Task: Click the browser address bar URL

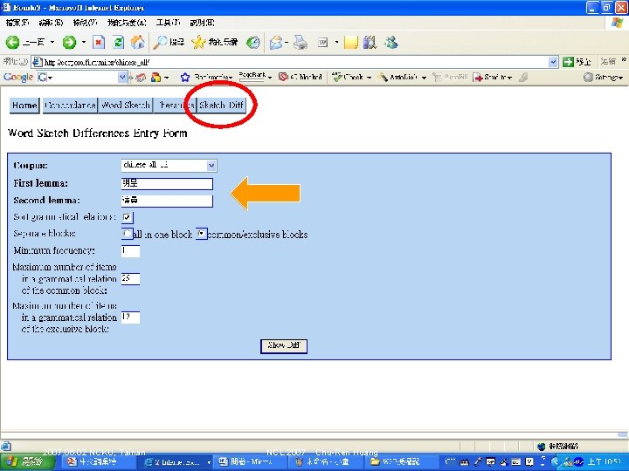Action: [96, 62]
